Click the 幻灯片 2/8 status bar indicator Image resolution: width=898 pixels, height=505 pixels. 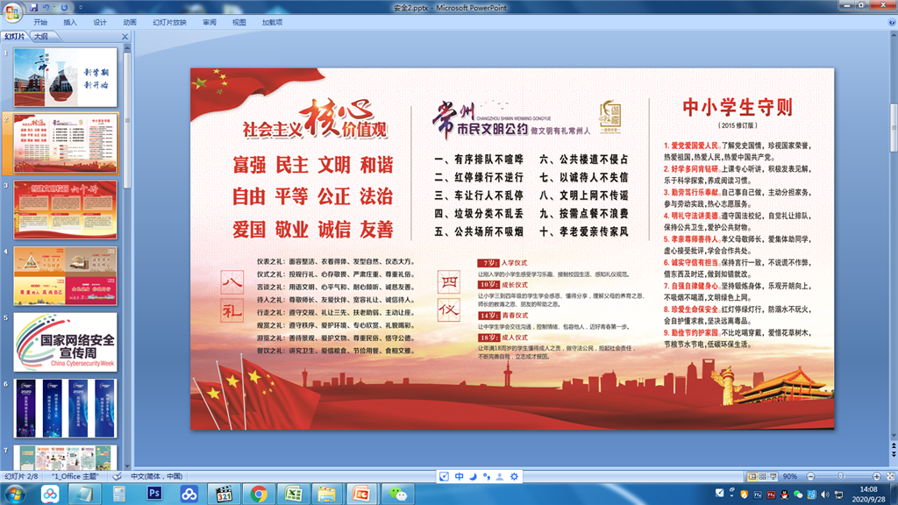pyautogui.click(x=21, y=476)
